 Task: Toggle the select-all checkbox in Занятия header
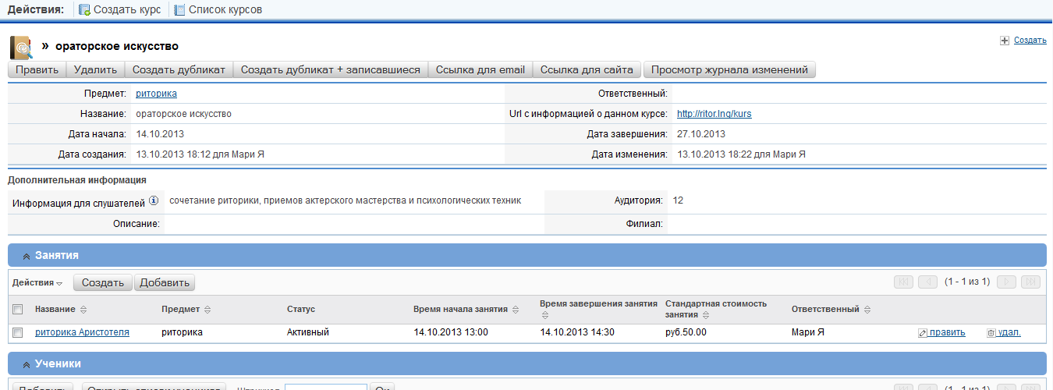tap(18, 310)
